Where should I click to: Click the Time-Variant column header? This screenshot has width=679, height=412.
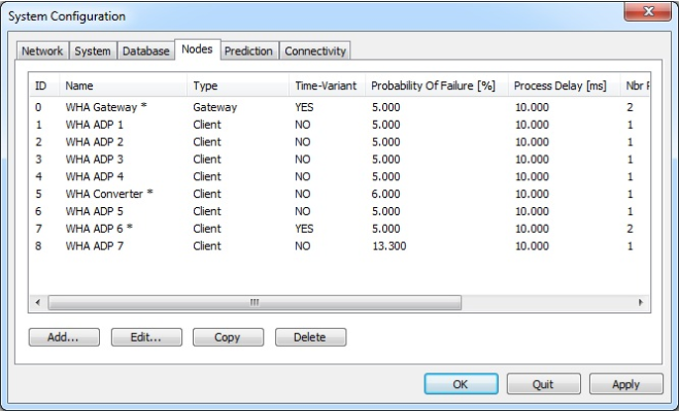pyautogui.click(x=325, y=86)
